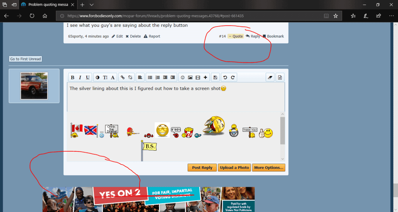Viewport: 398px width, 212px height.
Task: Click the Go to First Unread link
Action: tap(25, 59)
